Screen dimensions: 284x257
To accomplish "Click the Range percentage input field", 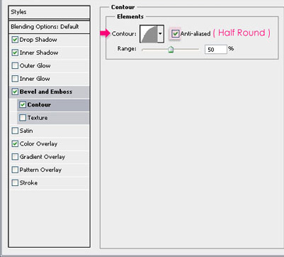I will (216, 49).
